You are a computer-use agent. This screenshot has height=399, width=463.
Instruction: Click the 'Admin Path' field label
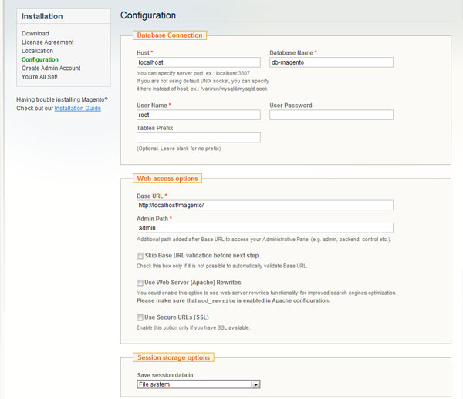pyautogui.click(x=152, y=219)
